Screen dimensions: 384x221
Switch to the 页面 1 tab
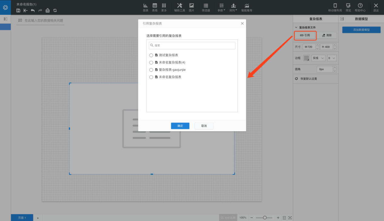click(x=22, y=218)
